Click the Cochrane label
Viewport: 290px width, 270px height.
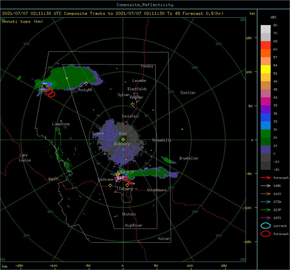pos(105,179)
